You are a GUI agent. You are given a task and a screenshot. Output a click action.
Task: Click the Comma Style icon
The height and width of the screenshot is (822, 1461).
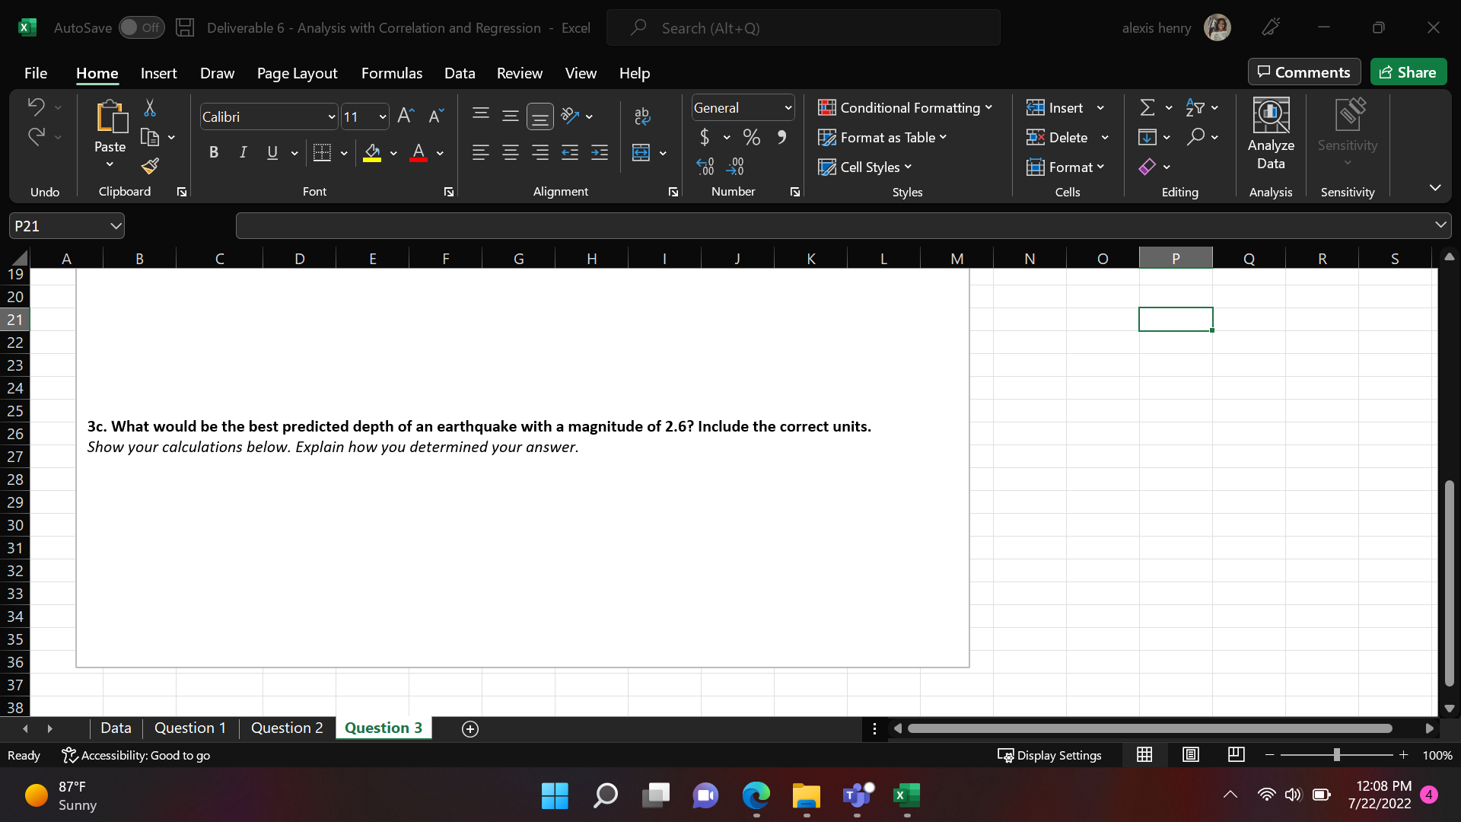coord(781,137)
